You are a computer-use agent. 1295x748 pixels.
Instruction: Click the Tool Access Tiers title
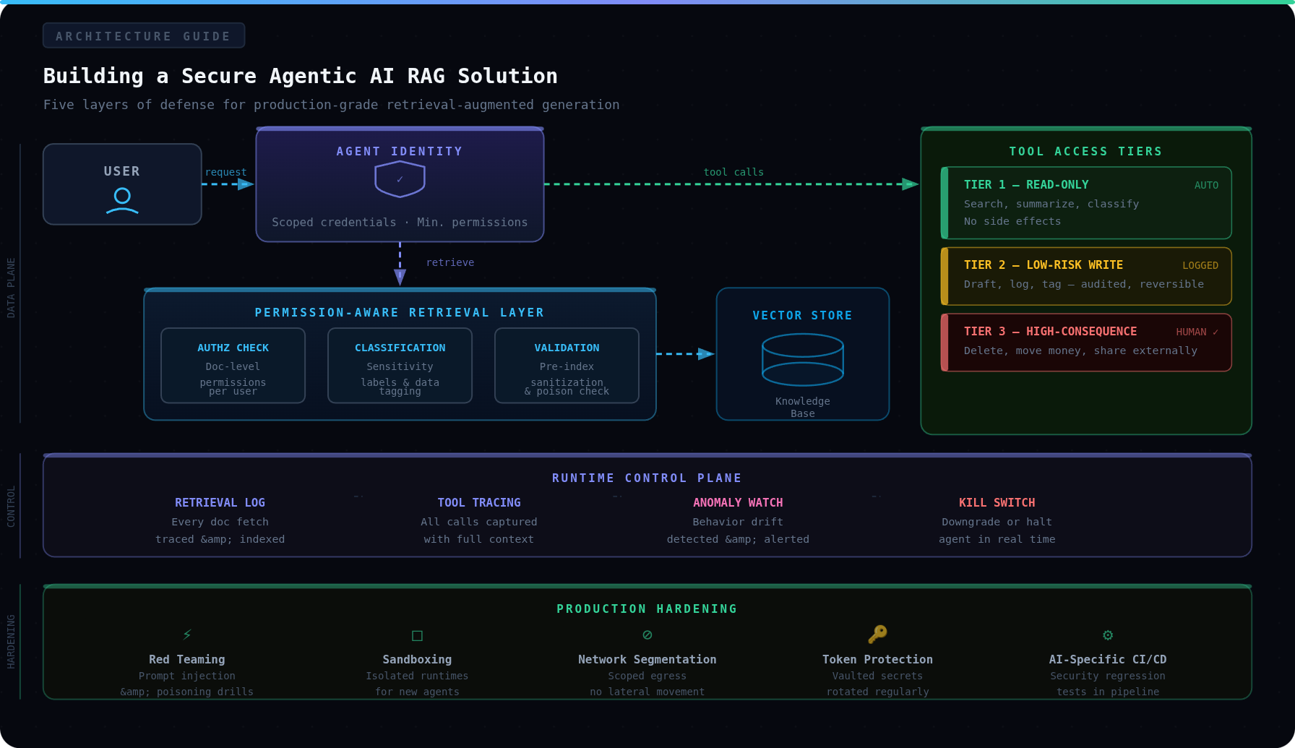[x=1086, y=152]
